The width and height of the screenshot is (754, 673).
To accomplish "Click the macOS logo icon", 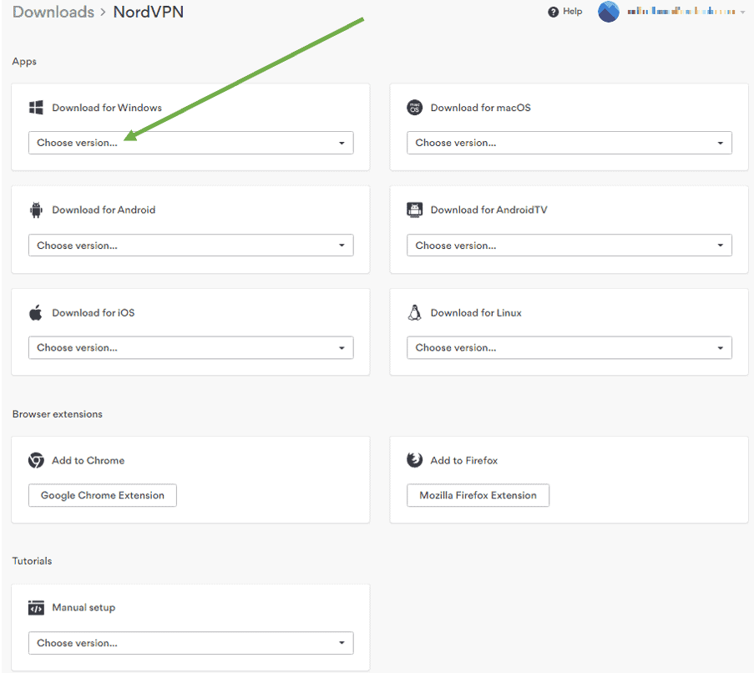I will 414,107.
